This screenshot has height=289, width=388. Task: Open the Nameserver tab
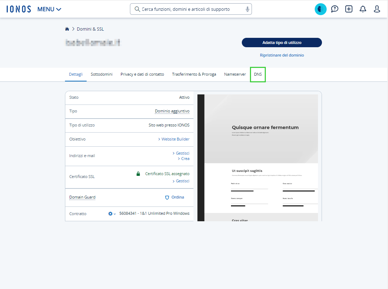[235, 74]
